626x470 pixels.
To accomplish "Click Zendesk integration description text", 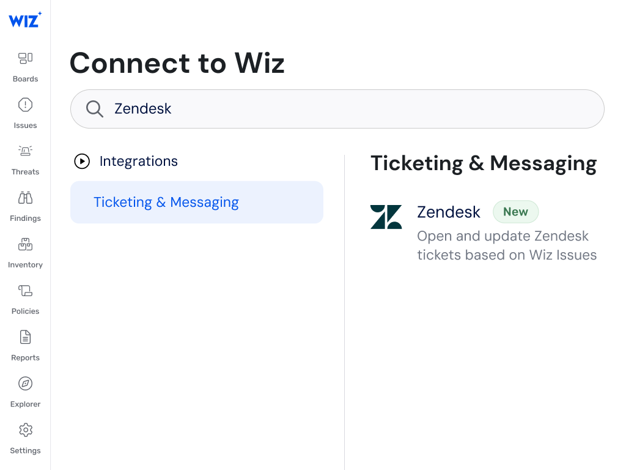I will [507, 245].
